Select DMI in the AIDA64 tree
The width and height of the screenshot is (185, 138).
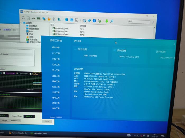(x=31, y=31)
